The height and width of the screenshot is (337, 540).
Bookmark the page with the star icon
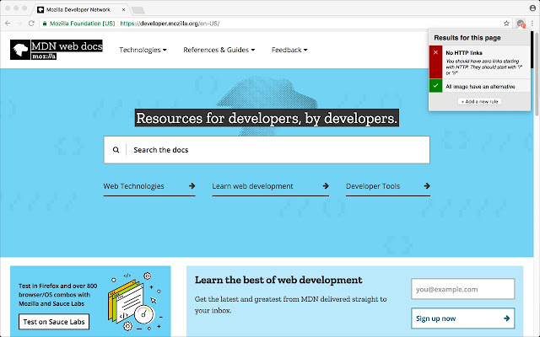coord(506,24)
